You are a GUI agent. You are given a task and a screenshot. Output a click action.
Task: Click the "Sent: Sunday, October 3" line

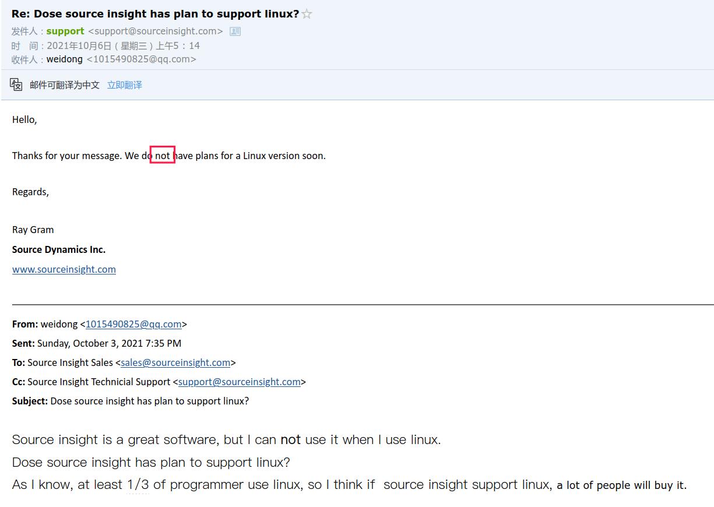(x=97, y=343)
